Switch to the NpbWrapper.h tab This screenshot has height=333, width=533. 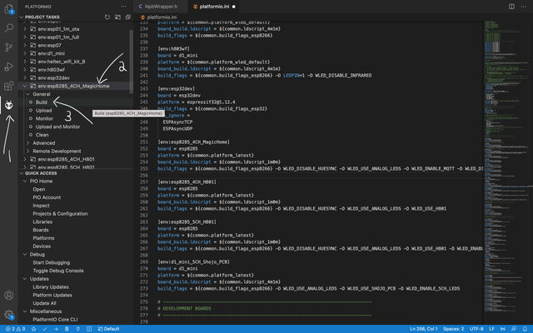[161, 7]
